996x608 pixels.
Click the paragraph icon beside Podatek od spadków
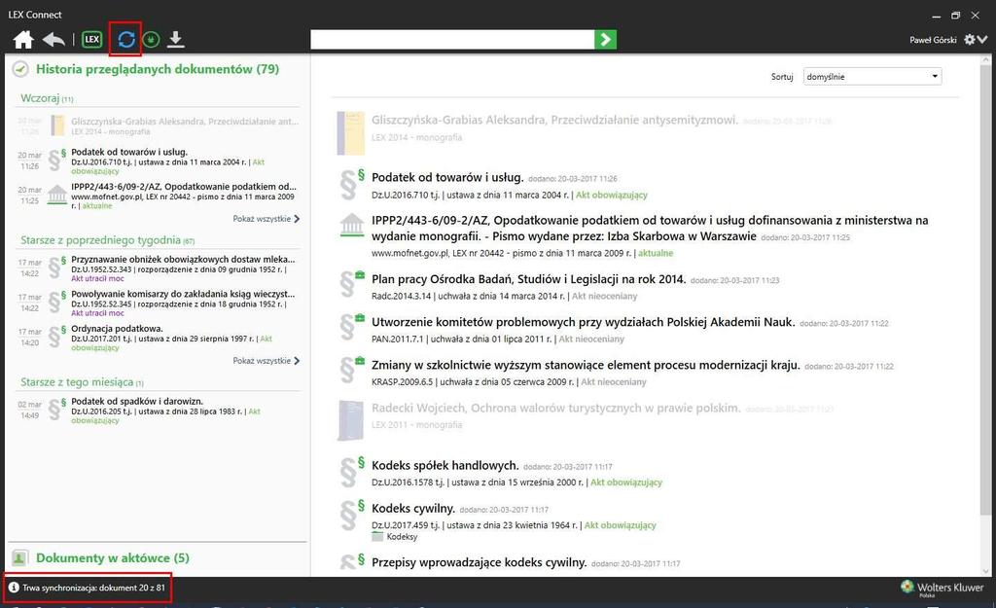pos(56,409)
